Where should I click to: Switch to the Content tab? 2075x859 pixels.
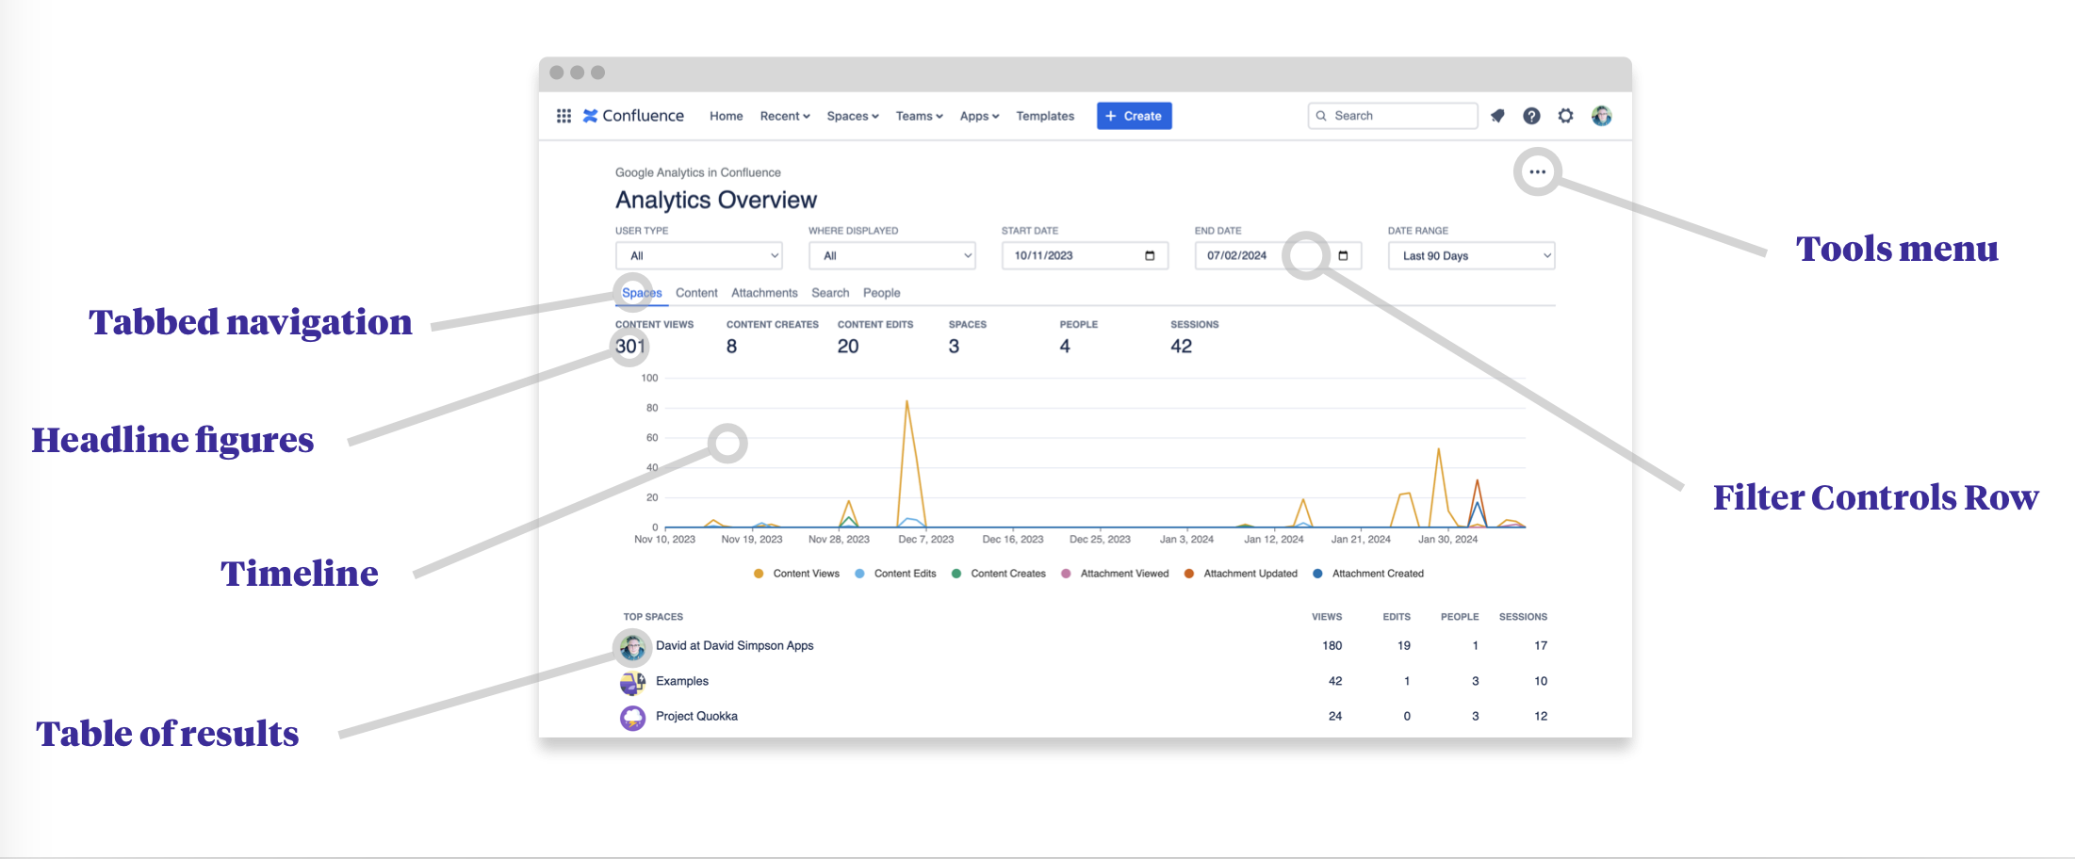(x=696, y=293)
